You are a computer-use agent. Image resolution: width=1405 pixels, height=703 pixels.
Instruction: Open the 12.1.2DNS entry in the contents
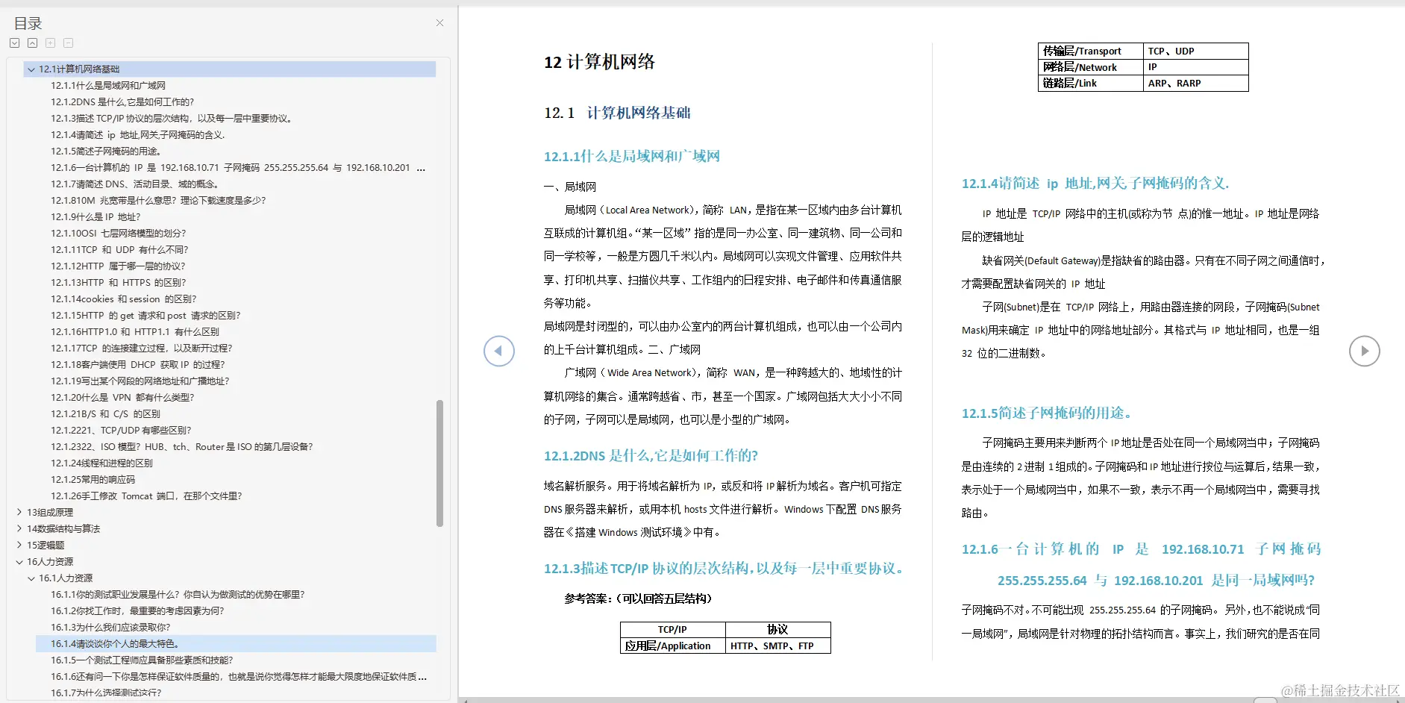coord(122,101)
